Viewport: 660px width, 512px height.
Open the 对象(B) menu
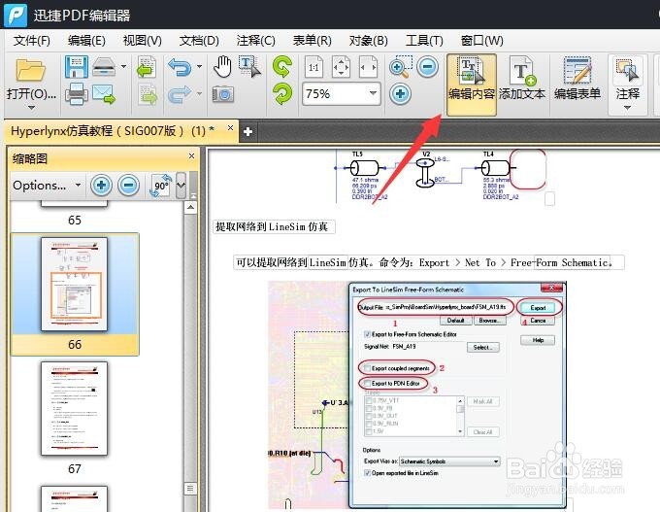click(x=368, y=41)
